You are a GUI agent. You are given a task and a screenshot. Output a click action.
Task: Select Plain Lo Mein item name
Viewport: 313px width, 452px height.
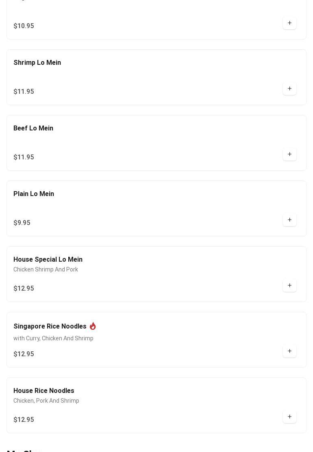pos(34,194)
